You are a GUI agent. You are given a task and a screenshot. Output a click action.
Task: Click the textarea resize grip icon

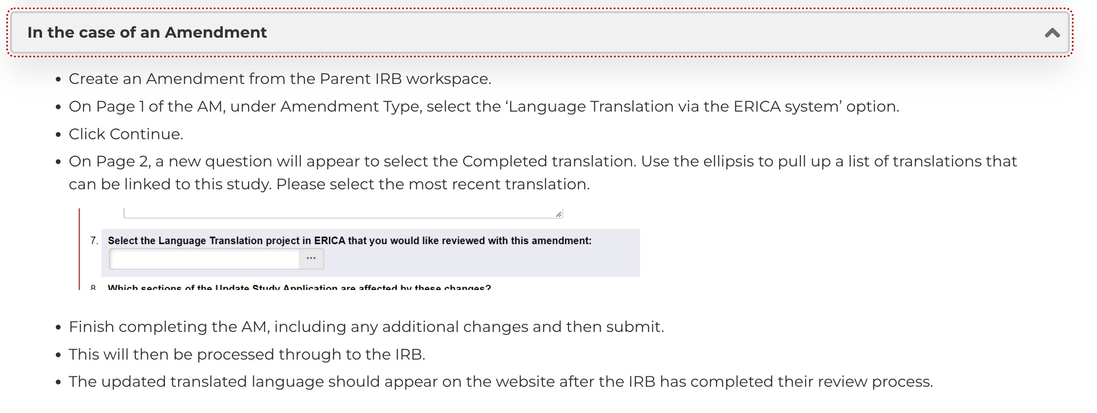pyautogui.click(x=559, y=214)
